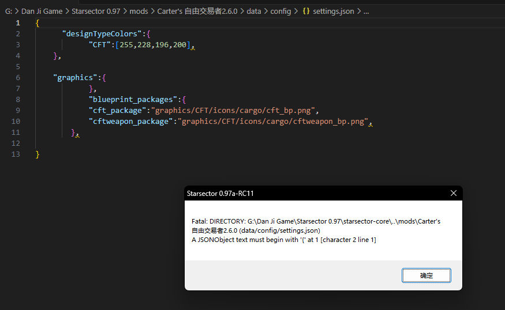Click the CFT color array [255,228,196,200]
The width and height of the screenshot is (505, 310).
152,45
